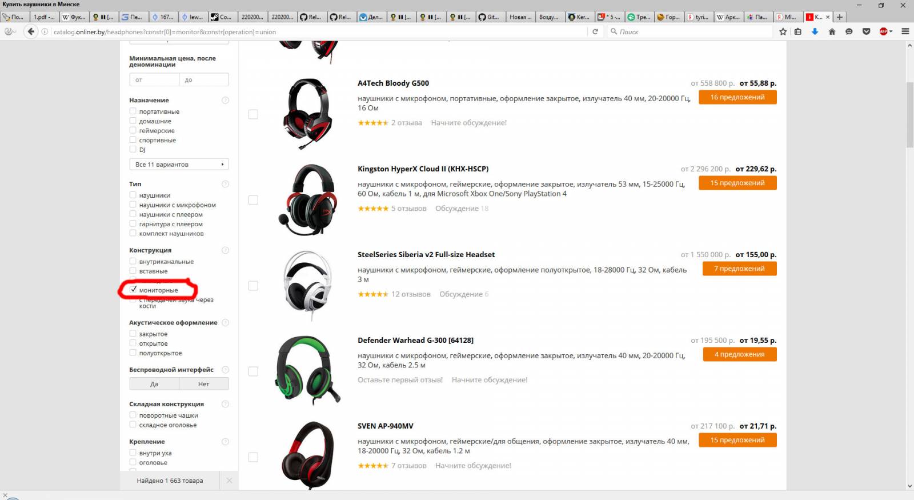Open the Pocket icon in toolbar
This screenshot has width=914, height=500.
coord(867,31)
